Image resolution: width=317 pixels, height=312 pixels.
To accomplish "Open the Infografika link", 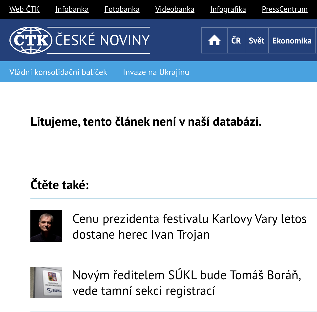I will click(228, 9).
